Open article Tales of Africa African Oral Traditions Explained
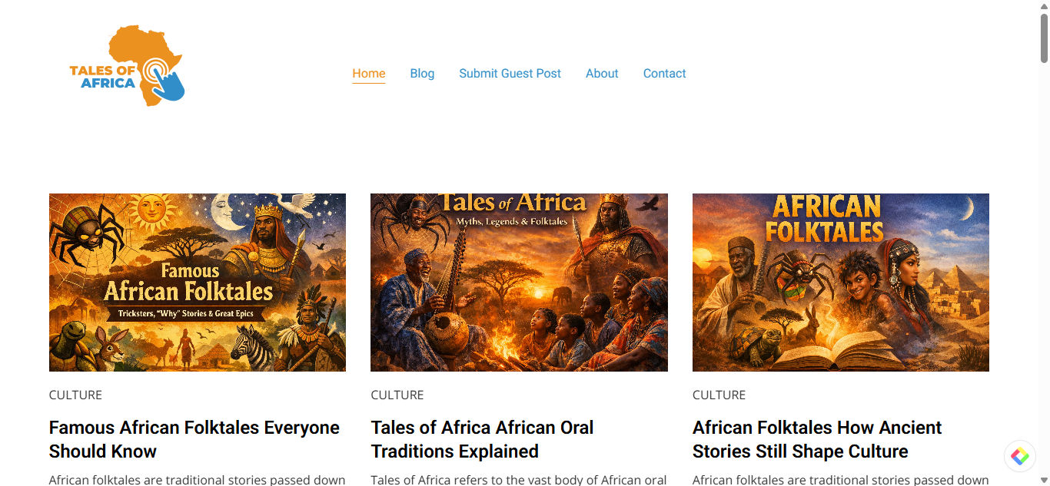Screen dimensions: 1050x486 click(x=482, y=439)
